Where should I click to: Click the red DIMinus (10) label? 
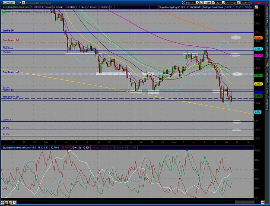point(98,148)
